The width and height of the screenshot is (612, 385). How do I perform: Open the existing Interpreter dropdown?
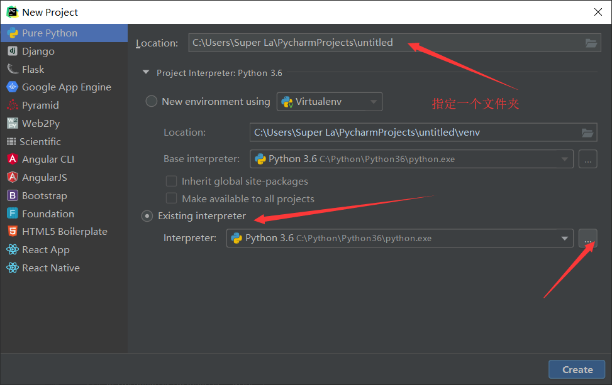[x=399, y=238]
